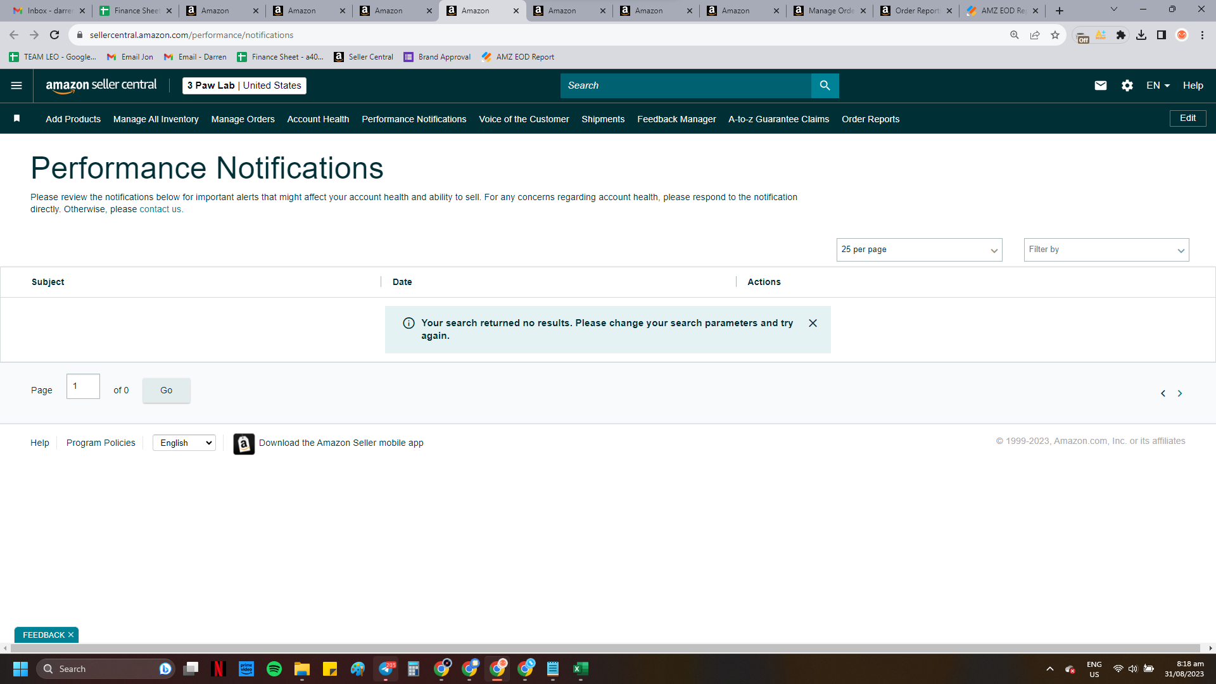Open the 25 per page dropdown
The height and width of the screenshot is (684, 1216).
919,250
